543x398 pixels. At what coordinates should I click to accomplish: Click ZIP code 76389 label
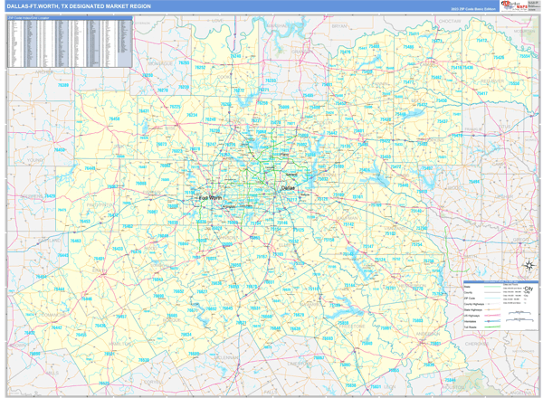click(63, 85)
